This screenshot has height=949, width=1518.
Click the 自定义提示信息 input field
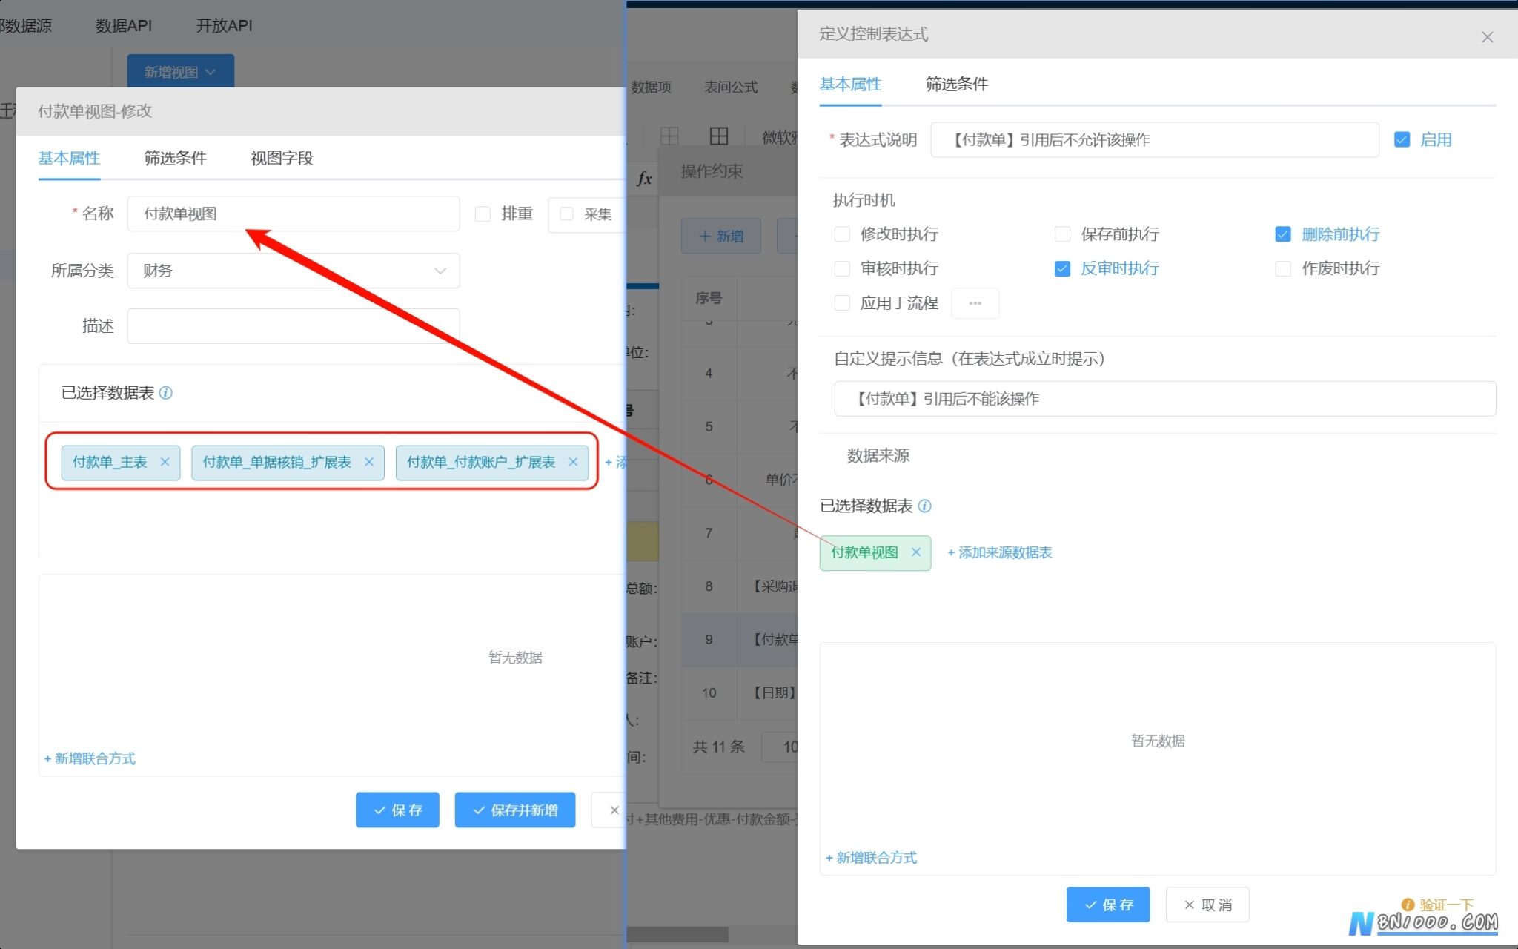[1164, 399]
